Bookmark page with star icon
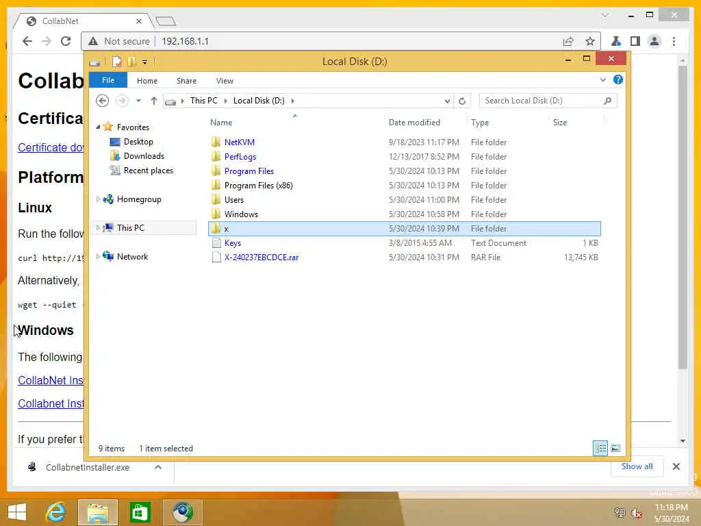This screenshot has height=526, width=701. pos(590,42)
